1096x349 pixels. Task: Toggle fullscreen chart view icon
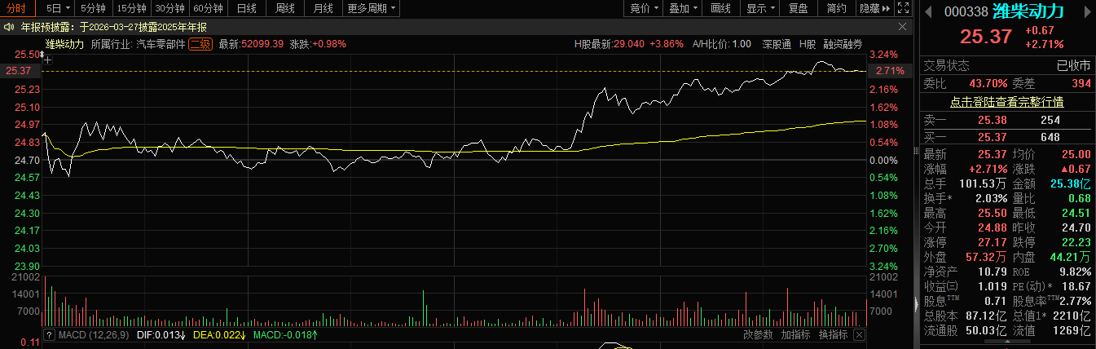tap(902, 9)
